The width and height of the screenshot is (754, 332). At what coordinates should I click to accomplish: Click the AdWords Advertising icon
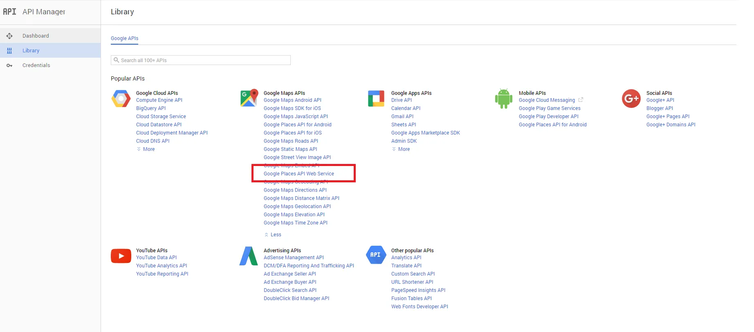(x=249, y=256)
